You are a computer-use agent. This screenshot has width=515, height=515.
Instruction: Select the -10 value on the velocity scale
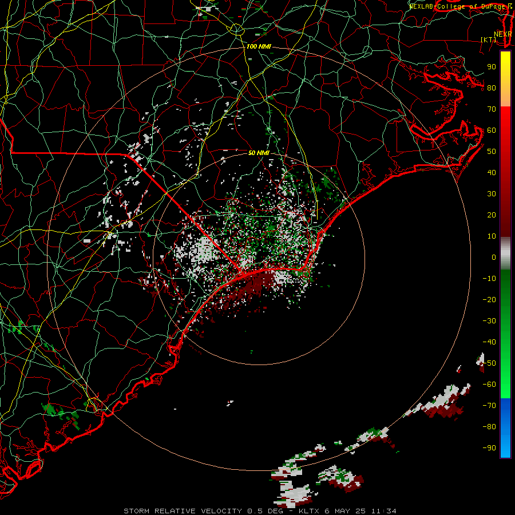tap(489, 279)
